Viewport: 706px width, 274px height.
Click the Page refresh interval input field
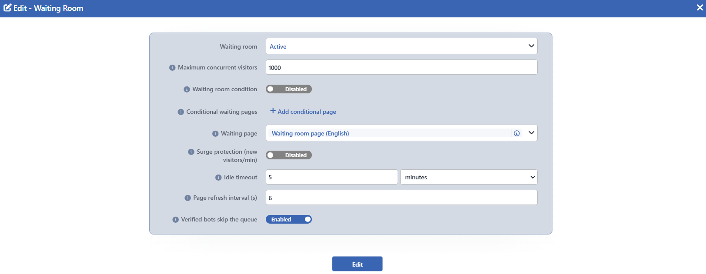(x=402, y=198)
